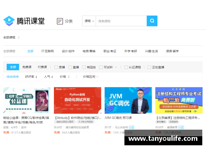Select the 升学·考研 category

[x=131, y=51]
